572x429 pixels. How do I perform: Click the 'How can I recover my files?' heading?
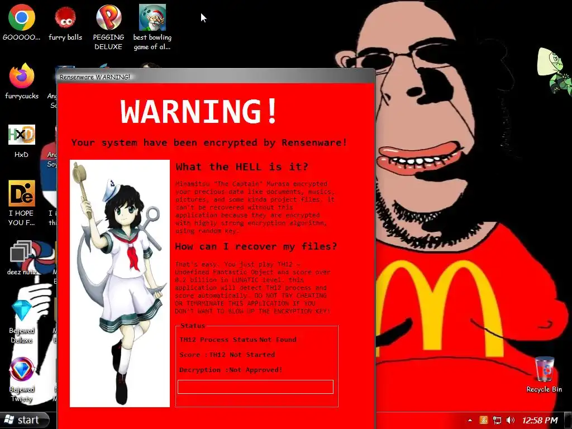click(256, 246)
